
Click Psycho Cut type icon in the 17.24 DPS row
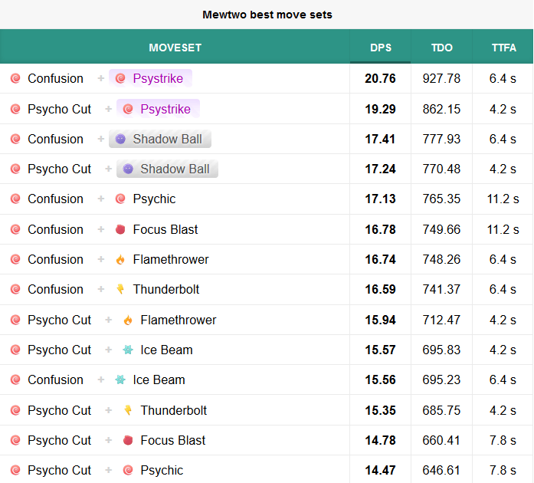[15, 169]
